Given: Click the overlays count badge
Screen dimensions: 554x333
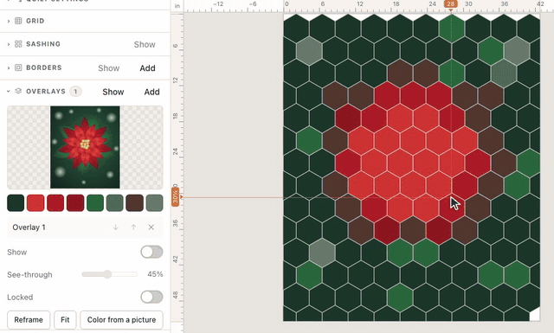Looking at the screenshot, I should click(x=75, y=92).
